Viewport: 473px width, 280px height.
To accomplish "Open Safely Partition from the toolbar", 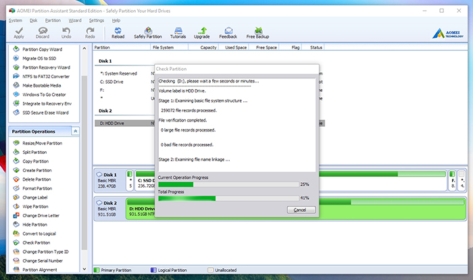I will [148, 33].
